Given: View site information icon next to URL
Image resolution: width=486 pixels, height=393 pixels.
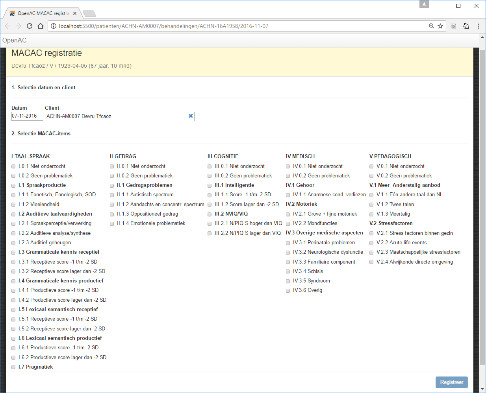Looking at the screenshot, I should tap(54, 26).
